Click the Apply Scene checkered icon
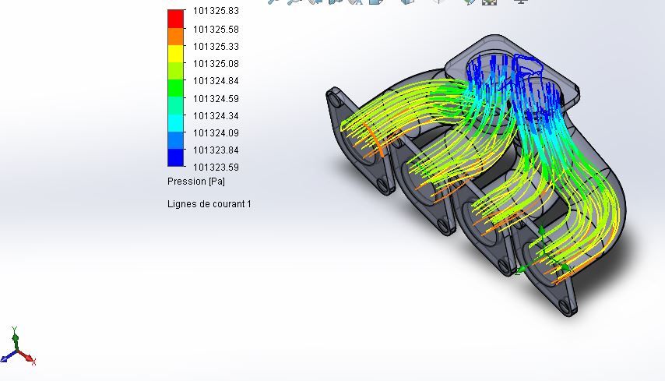Viewport: 665px width, 381px height. click(x=490, y=2)
